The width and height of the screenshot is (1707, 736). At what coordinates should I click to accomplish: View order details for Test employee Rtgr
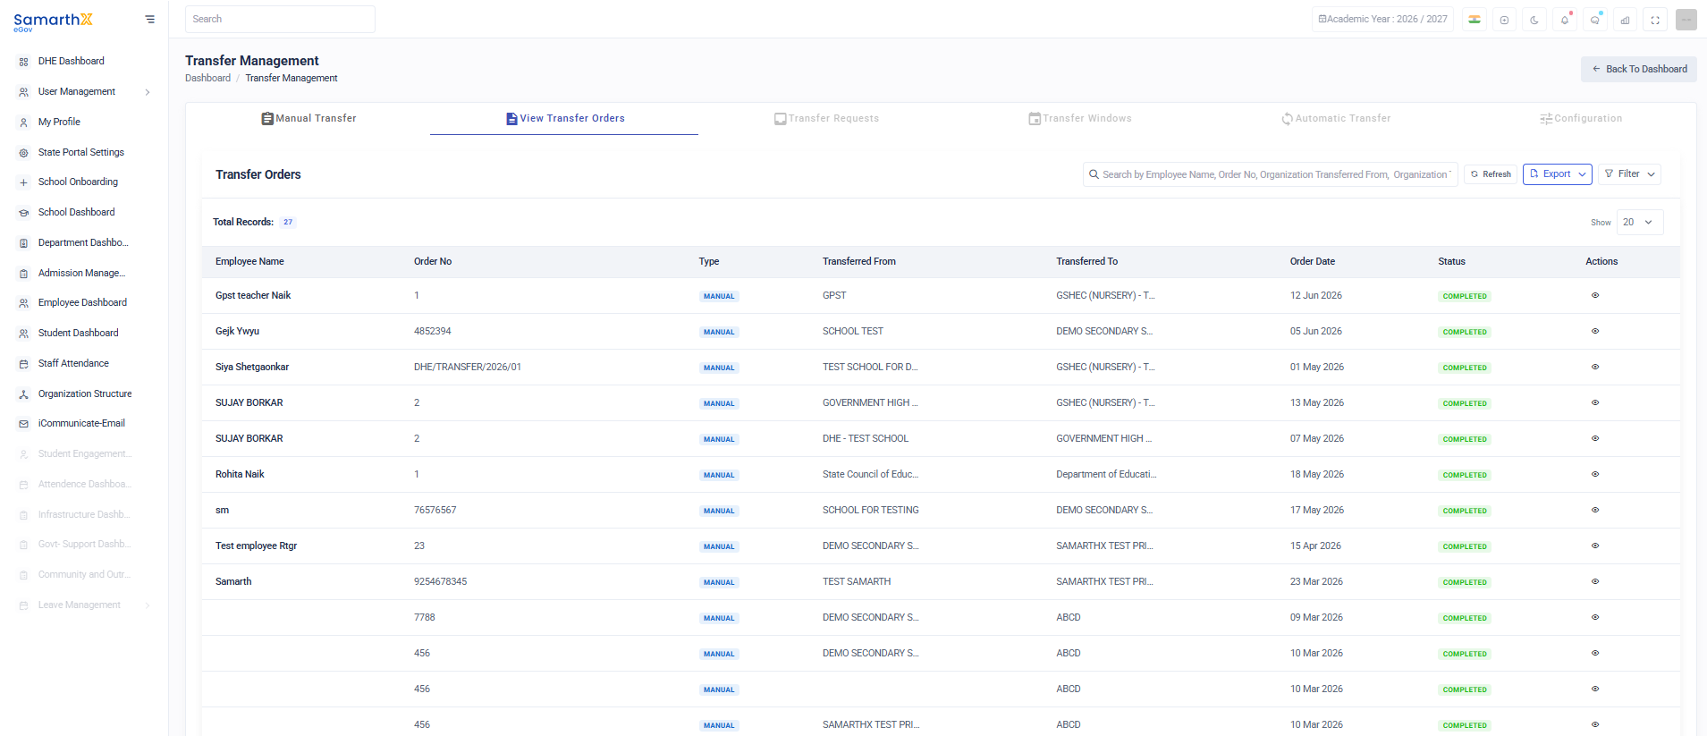coord(1595,546)
